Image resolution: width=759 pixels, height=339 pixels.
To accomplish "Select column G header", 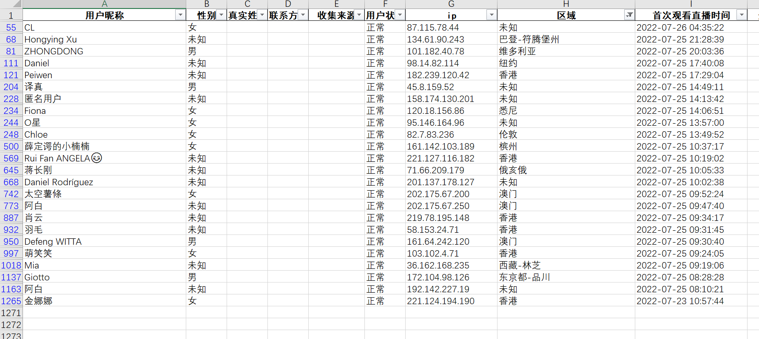I will coord(451,4).
